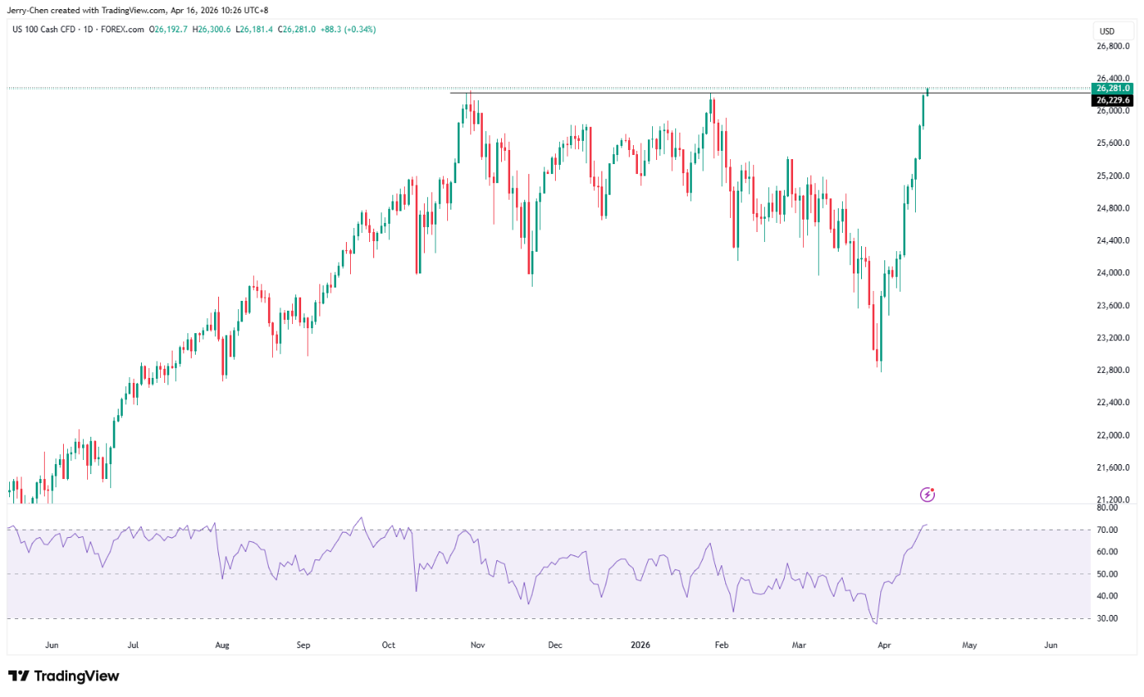This screenshot has height=697, width=1144.
Task: Click the 26,800.0 price axis label
Action: [x=1112, y=46]
